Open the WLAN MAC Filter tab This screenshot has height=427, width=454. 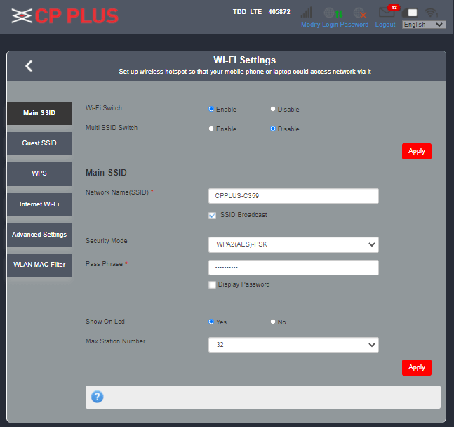[39, 265]
